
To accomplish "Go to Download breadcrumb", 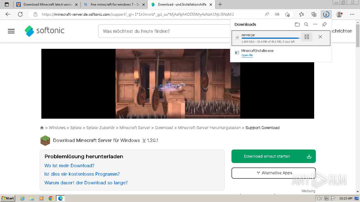I will tap(164, 128).
